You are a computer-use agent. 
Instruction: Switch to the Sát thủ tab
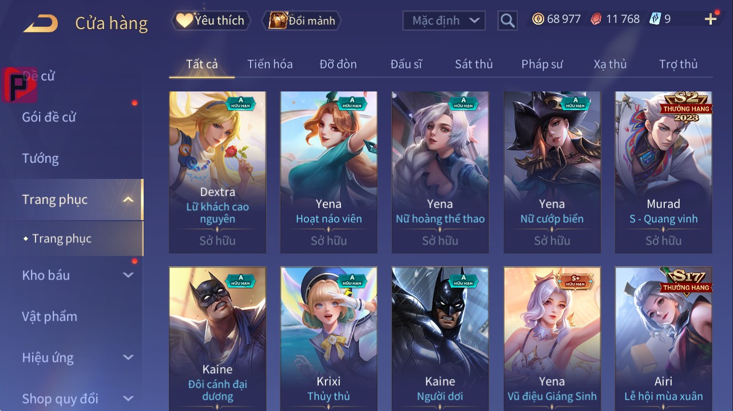(x=474, y=64)
